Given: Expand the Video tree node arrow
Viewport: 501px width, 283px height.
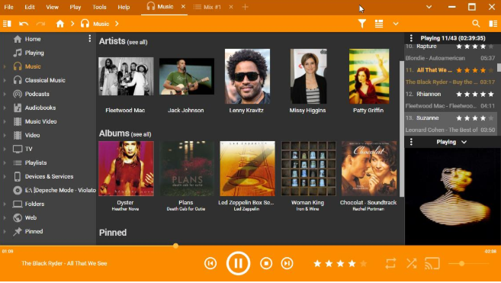Looking at the screenshot, I should tap(5, 135).
